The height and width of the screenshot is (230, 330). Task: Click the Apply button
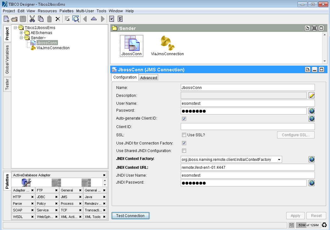coord(295,216)
